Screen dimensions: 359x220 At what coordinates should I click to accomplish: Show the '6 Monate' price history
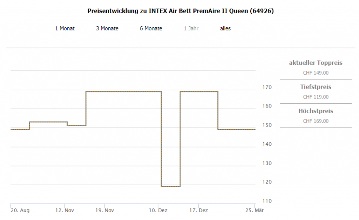pos(151,28)
